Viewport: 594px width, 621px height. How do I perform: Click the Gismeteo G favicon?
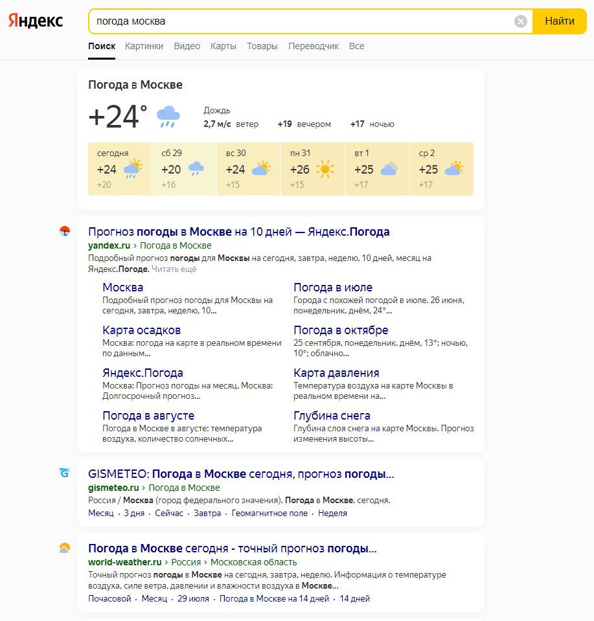(65, 473)
